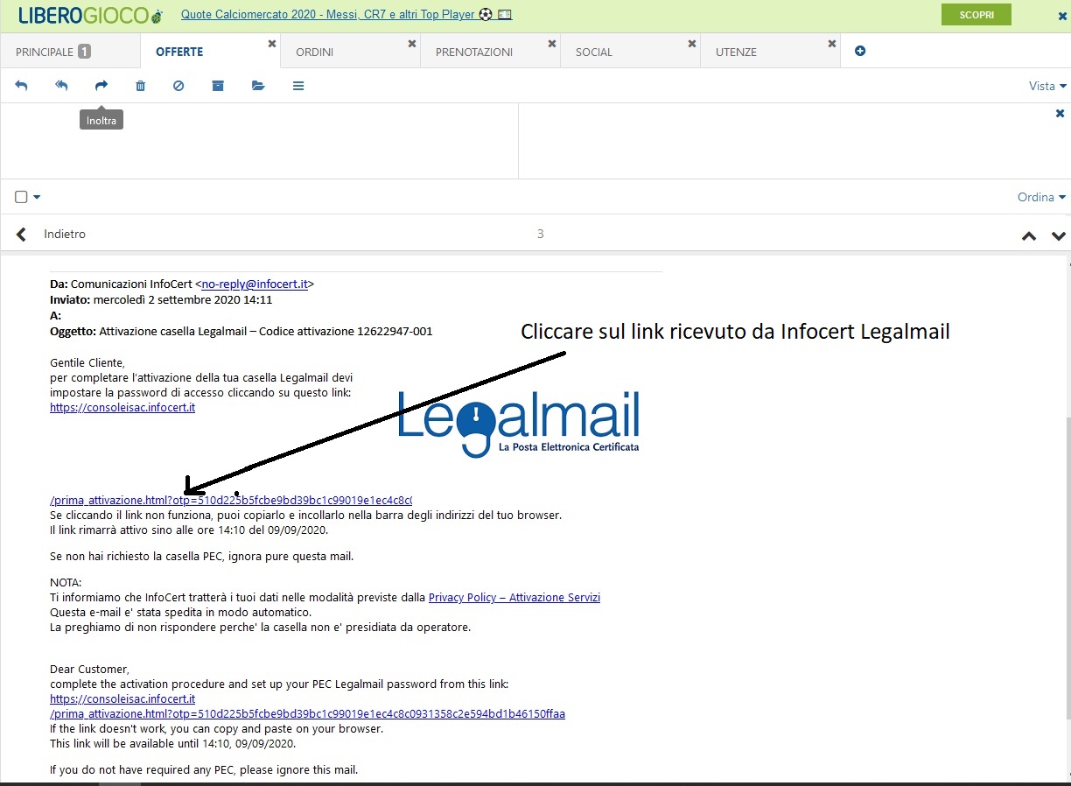Add a new tab with plus icon
1071x786 pixels.
tap(860, 52)
